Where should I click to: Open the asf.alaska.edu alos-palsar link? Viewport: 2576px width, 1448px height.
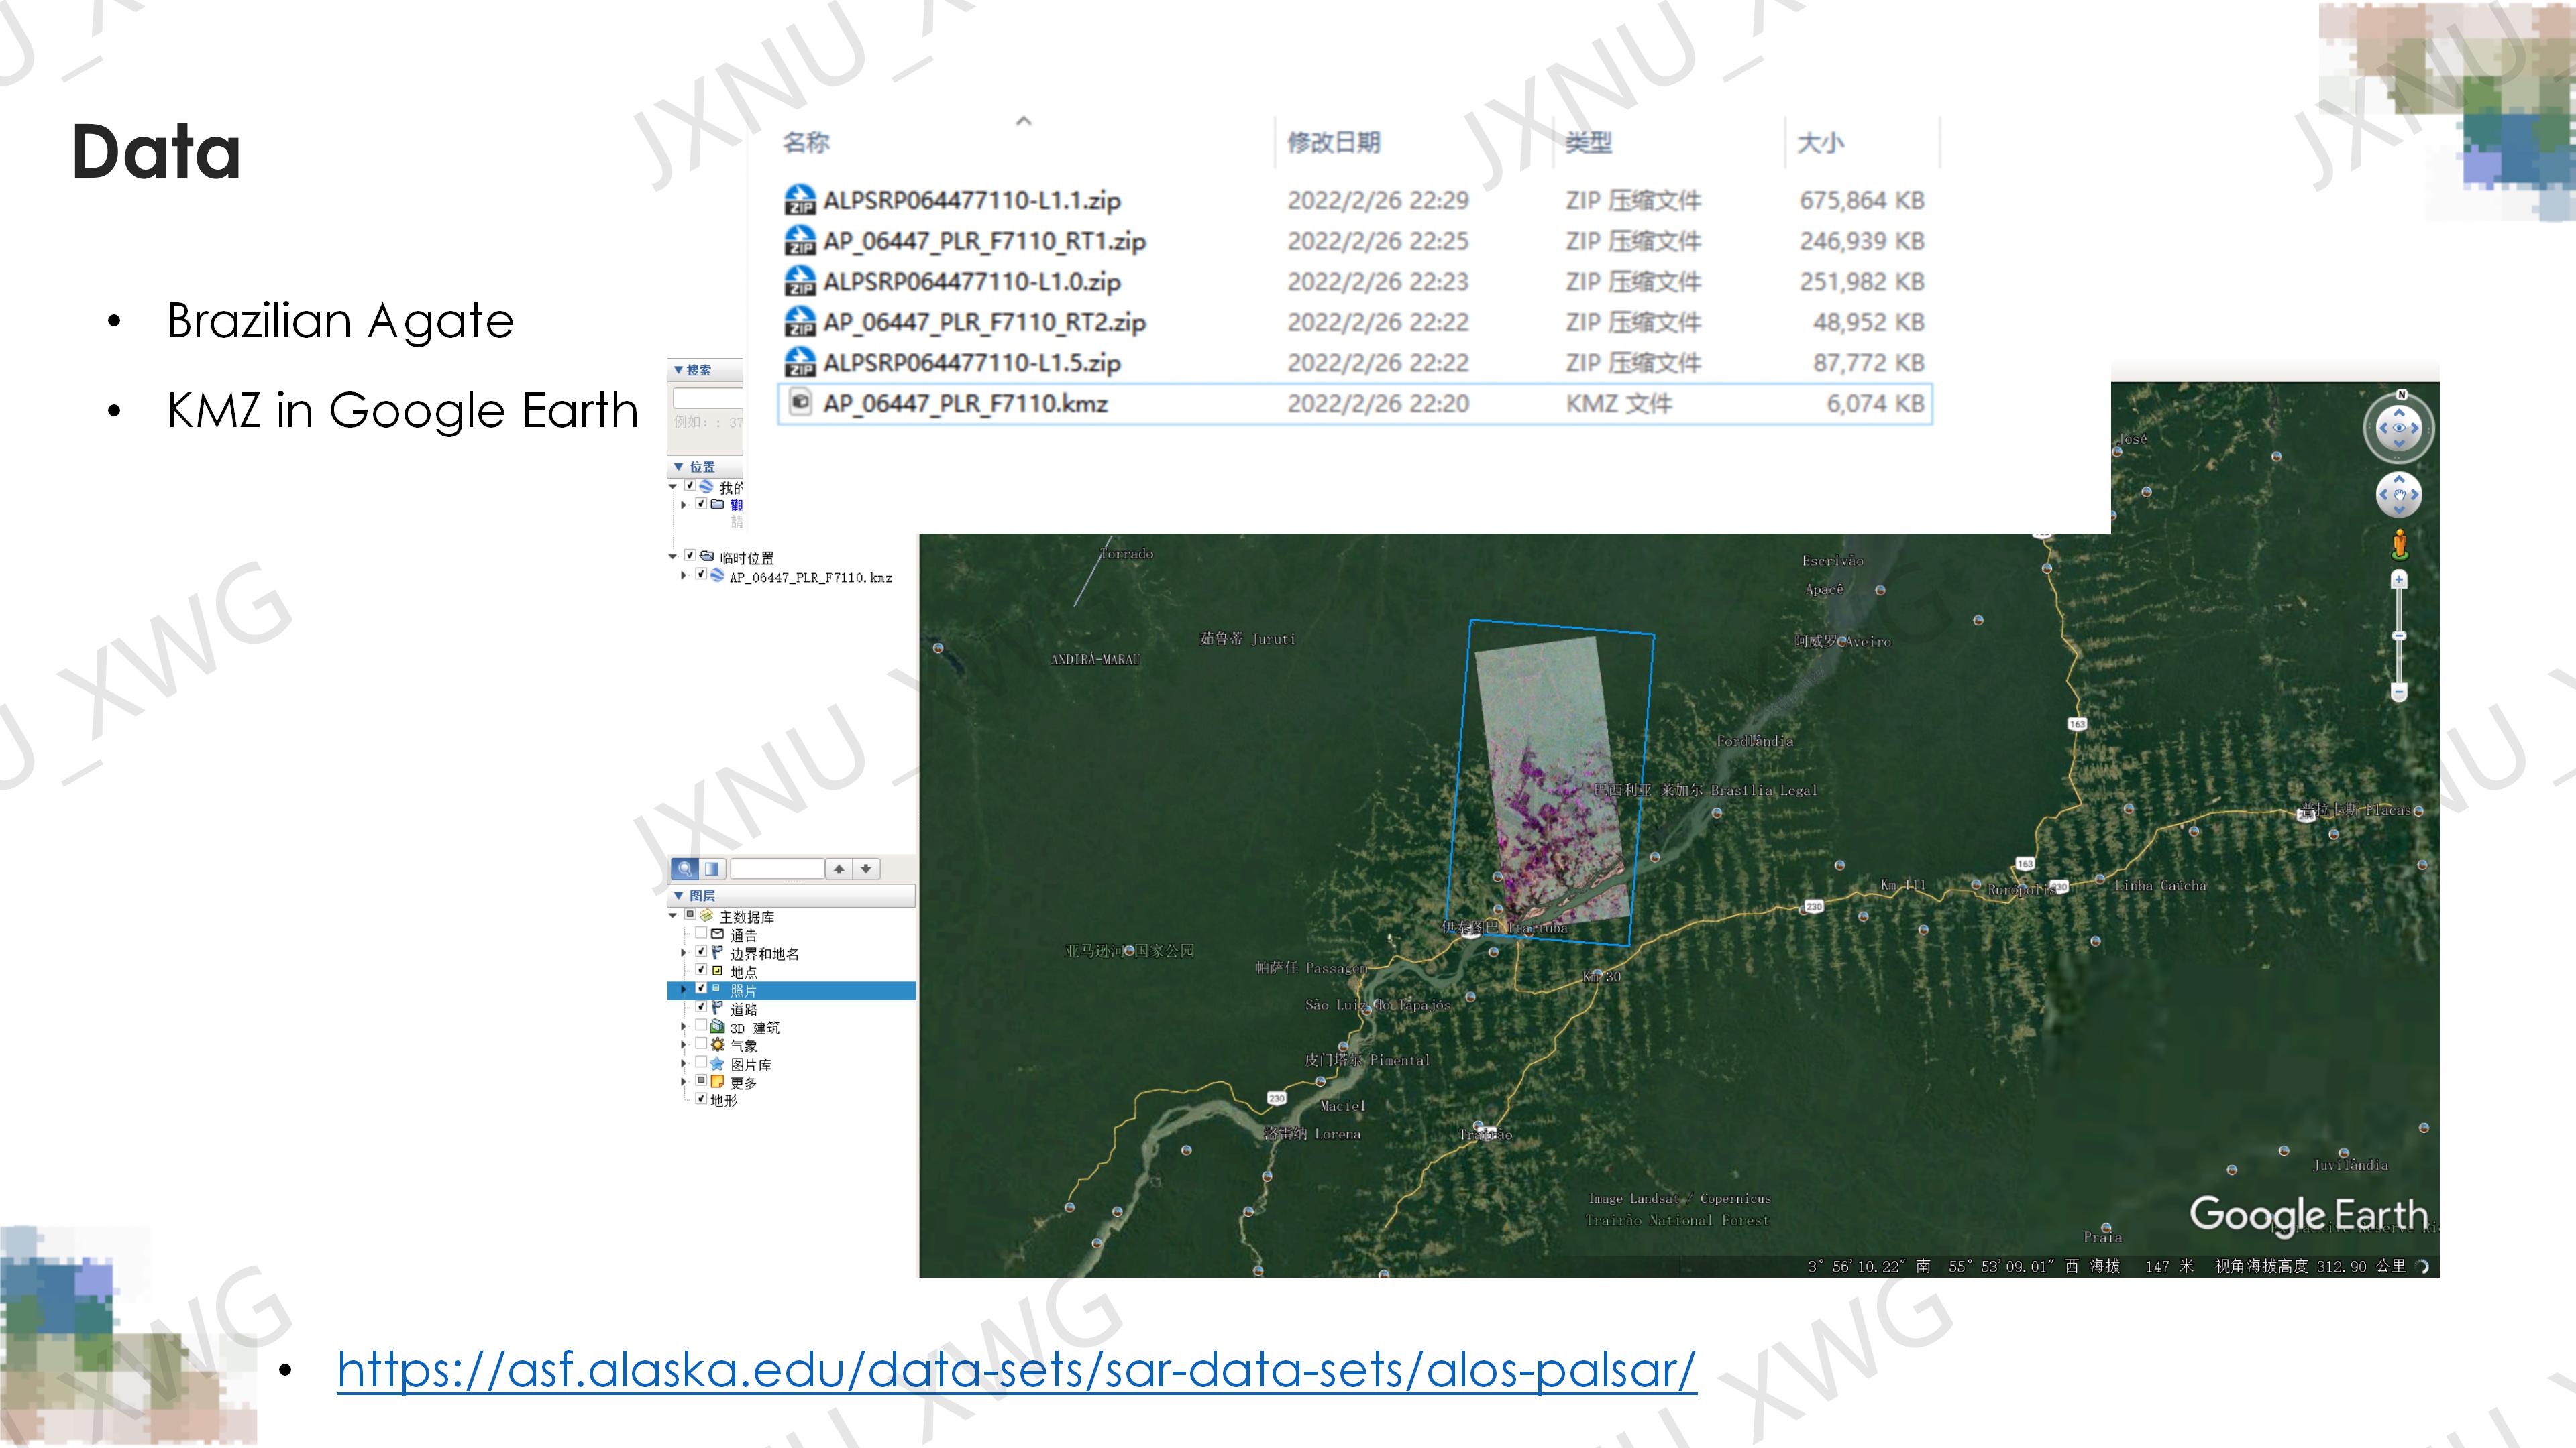point(1016,1369)
